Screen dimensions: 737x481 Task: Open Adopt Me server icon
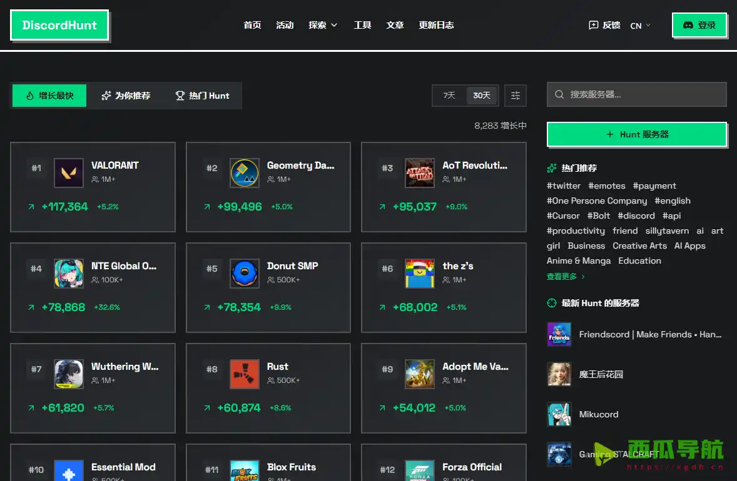point(420,374)
